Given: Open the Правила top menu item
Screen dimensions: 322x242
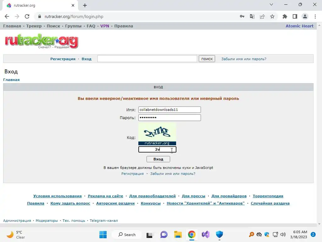Looking at the screenshot, I should (x=124, y=26).
